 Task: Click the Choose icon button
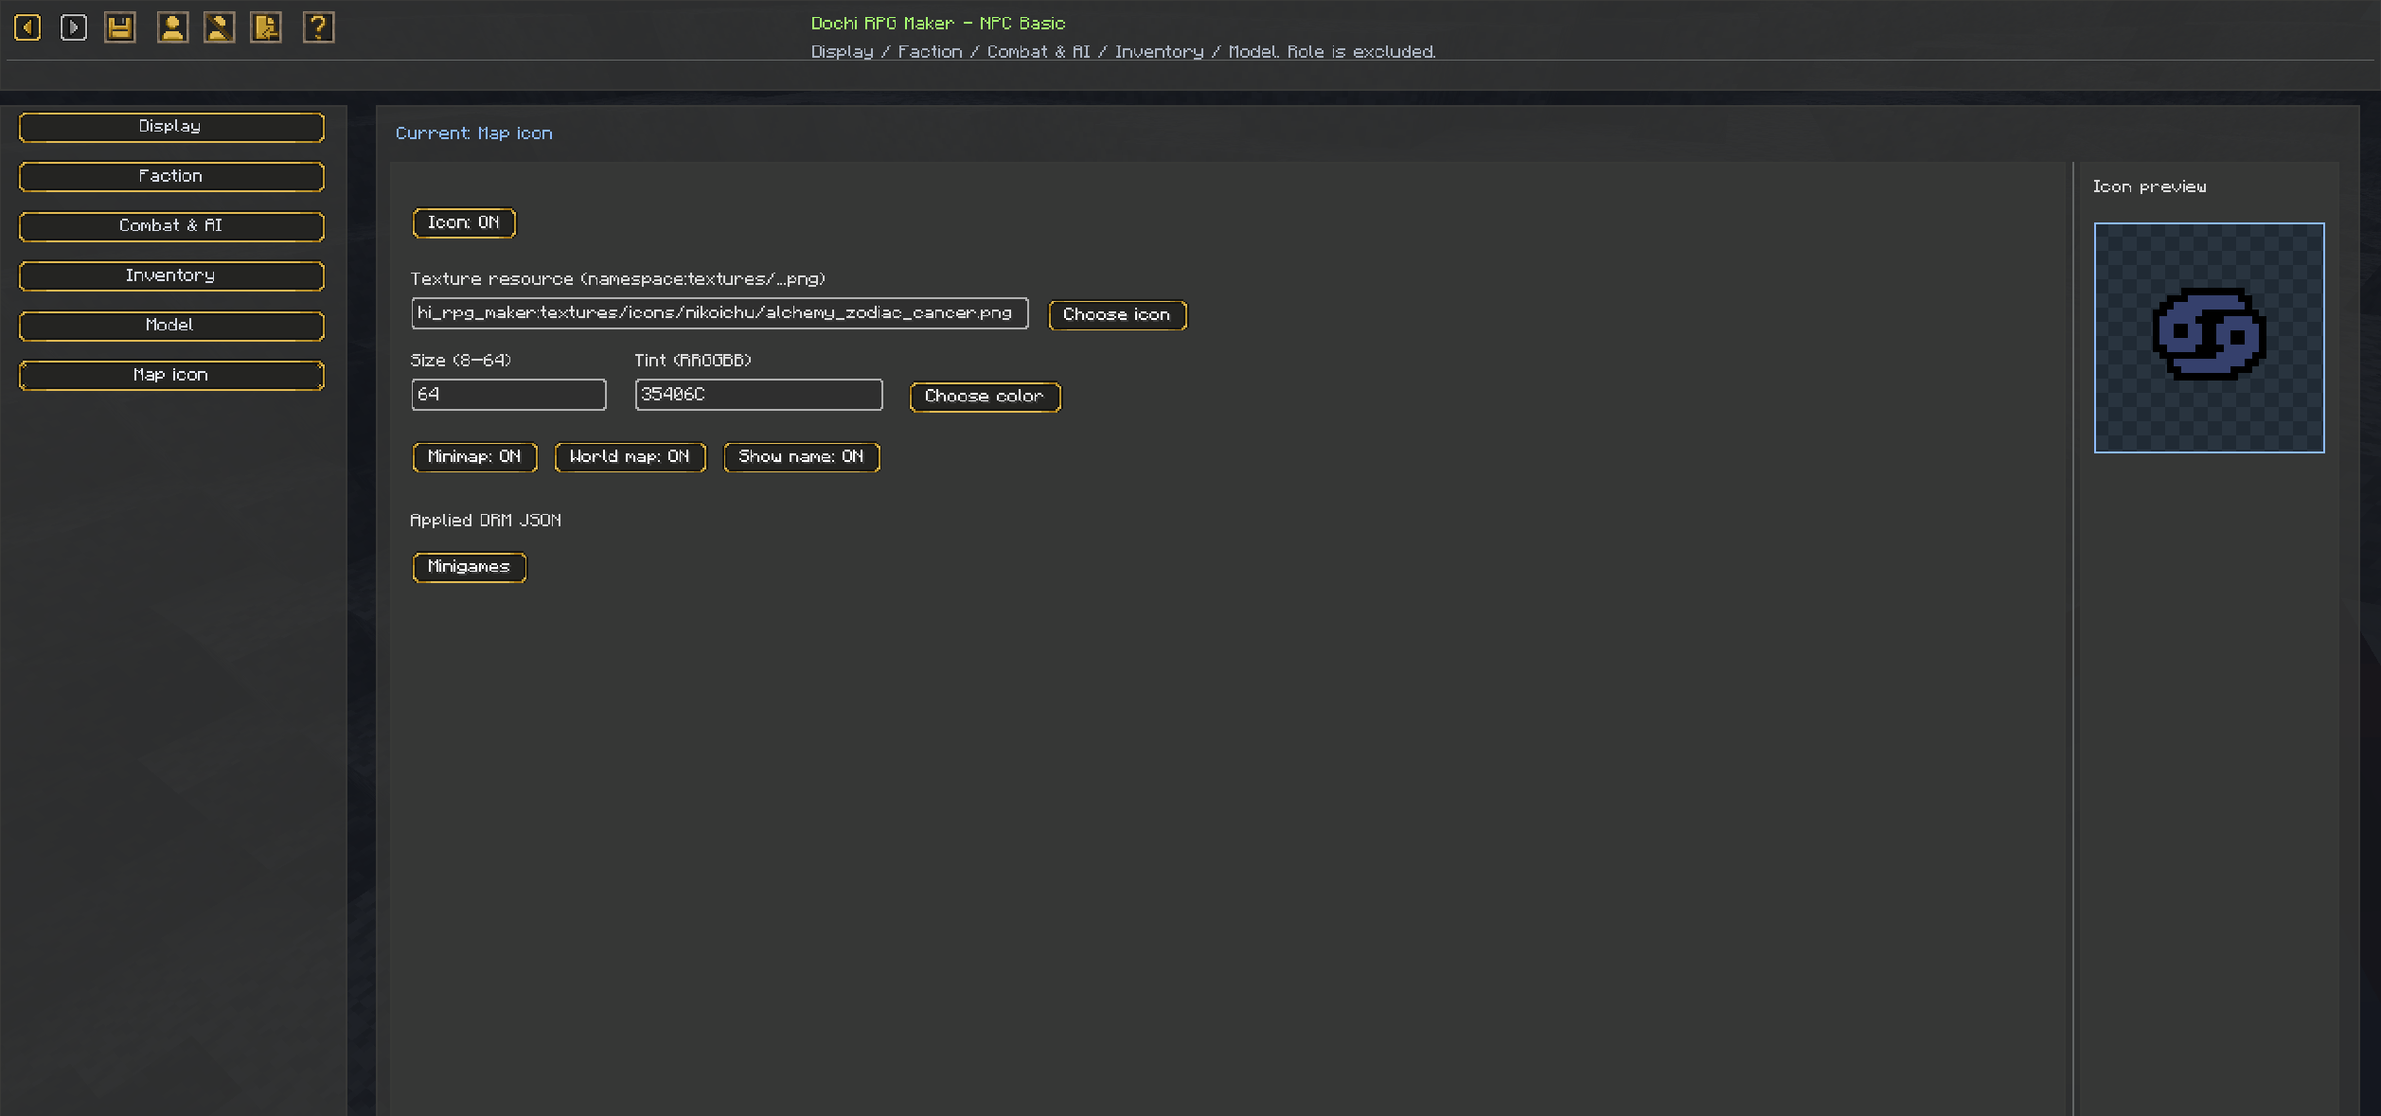(1117, 315)
